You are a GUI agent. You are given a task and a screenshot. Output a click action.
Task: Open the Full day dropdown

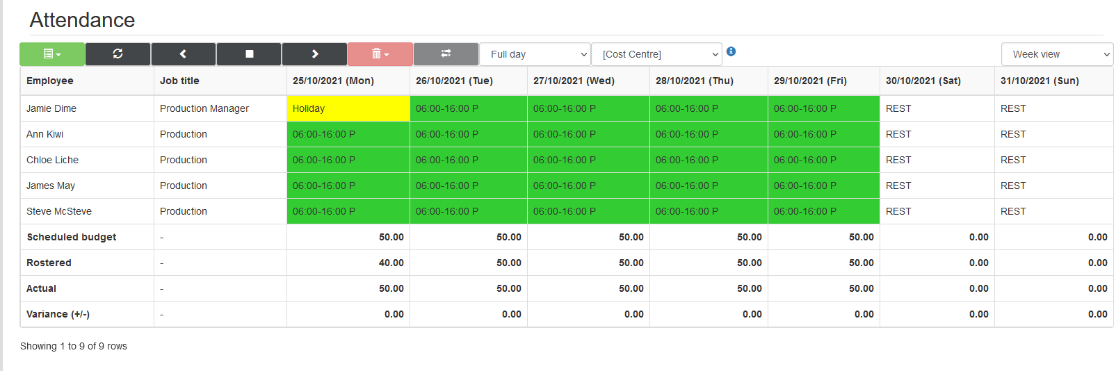535,54
